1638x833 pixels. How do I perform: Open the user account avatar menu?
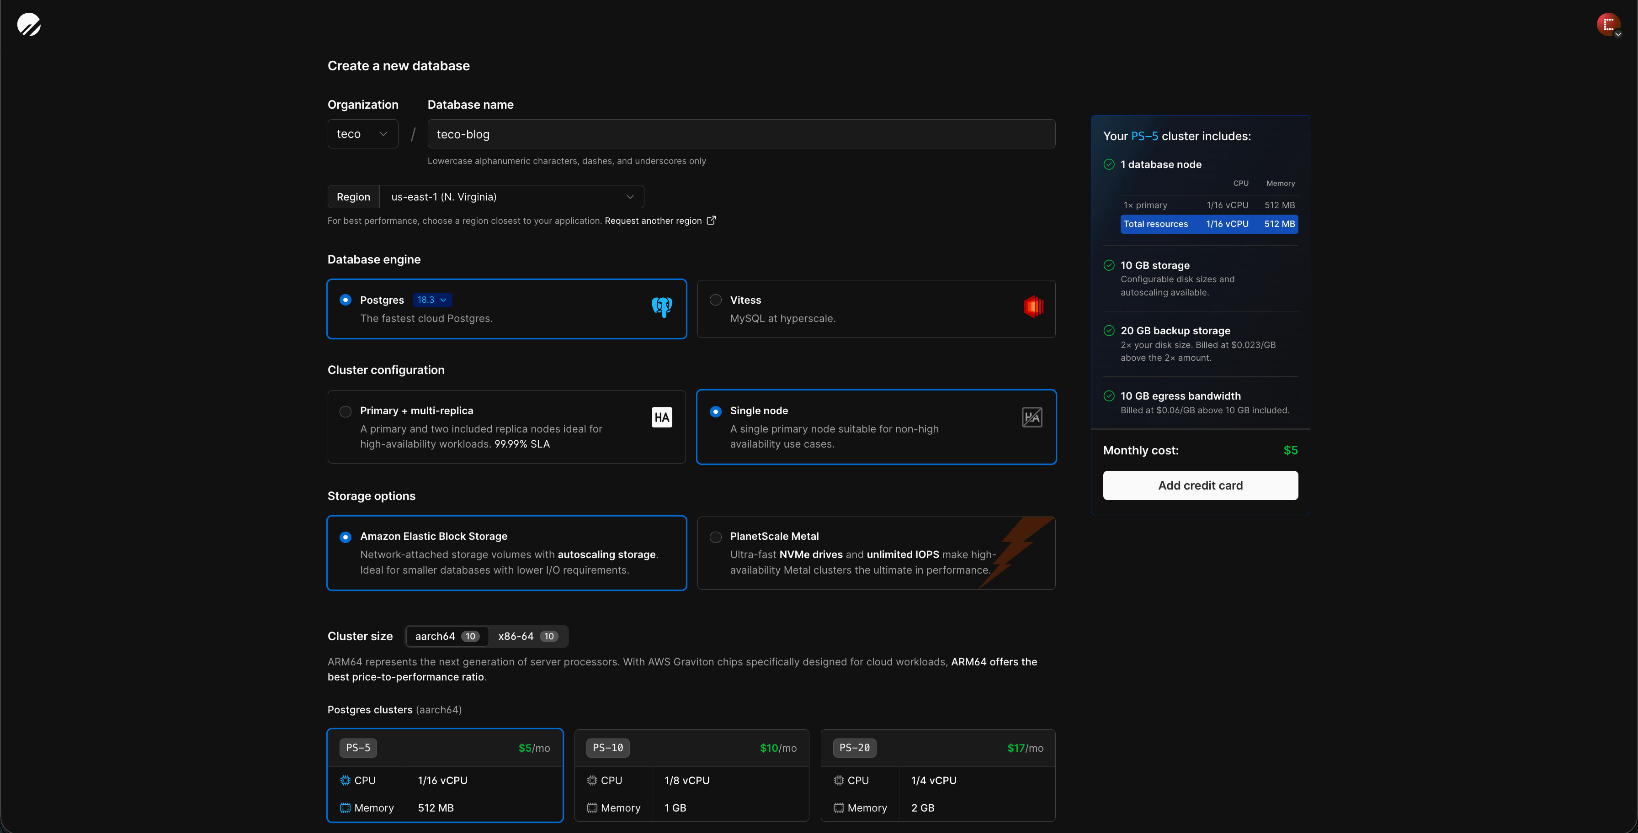coord(1609,24)
